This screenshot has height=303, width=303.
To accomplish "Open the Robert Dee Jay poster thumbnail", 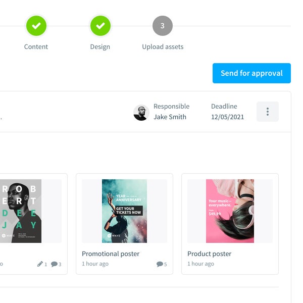I will 21,211.
